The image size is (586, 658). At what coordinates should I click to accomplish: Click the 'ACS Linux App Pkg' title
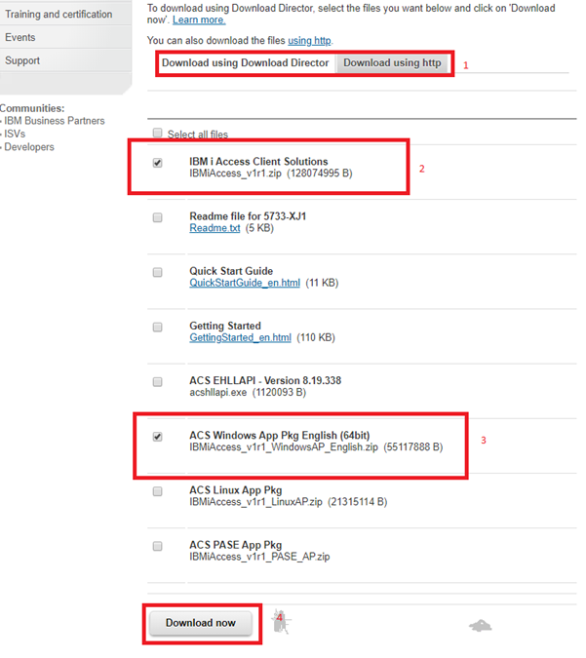click(236, 490)
